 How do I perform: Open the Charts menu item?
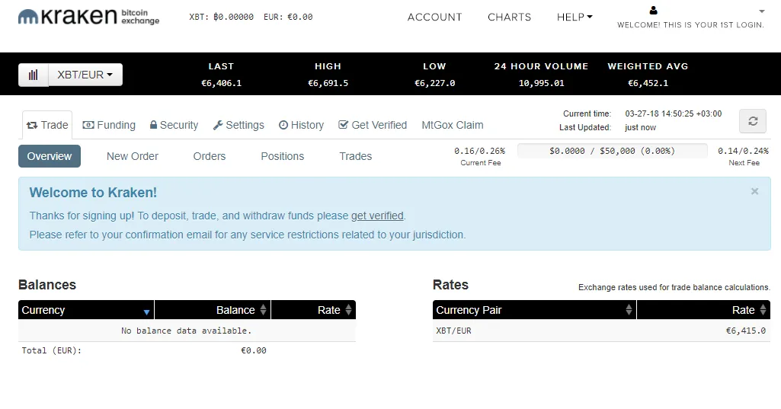click(x=509, y=17)
